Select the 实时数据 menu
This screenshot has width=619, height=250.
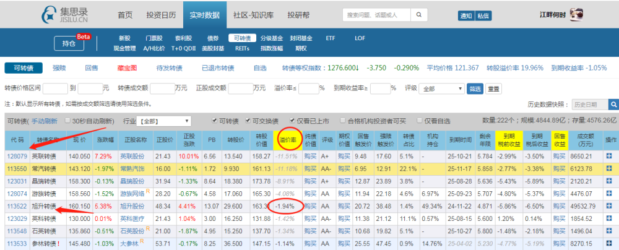click(x=205, y=15)
